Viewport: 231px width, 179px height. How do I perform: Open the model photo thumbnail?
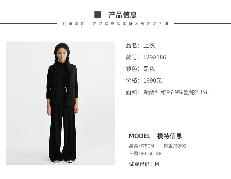[x=61, y=103]
